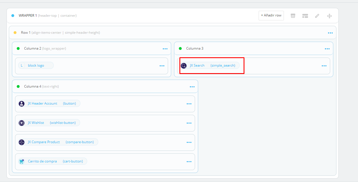This screenshot has height=182, width=358.
Task: Click the 'Columna 3' title text
Action: (x=195, y=48)
